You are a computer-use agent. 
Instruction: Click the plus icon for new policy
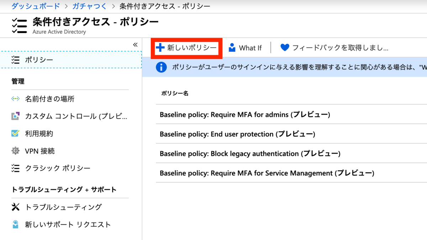[x=160, y=48]
